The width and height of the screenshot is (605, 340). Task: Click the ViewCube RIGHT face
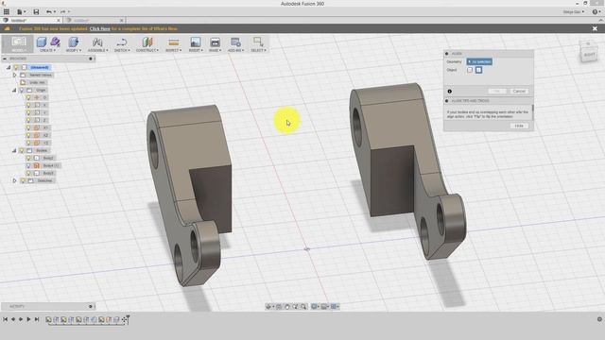(x=589, y=55)
